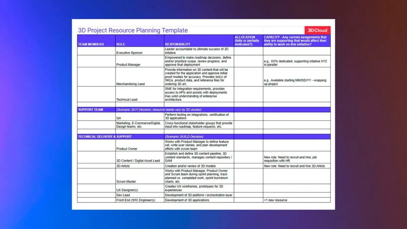Select the "+1 new resource" capacity cell

[297, 200]
